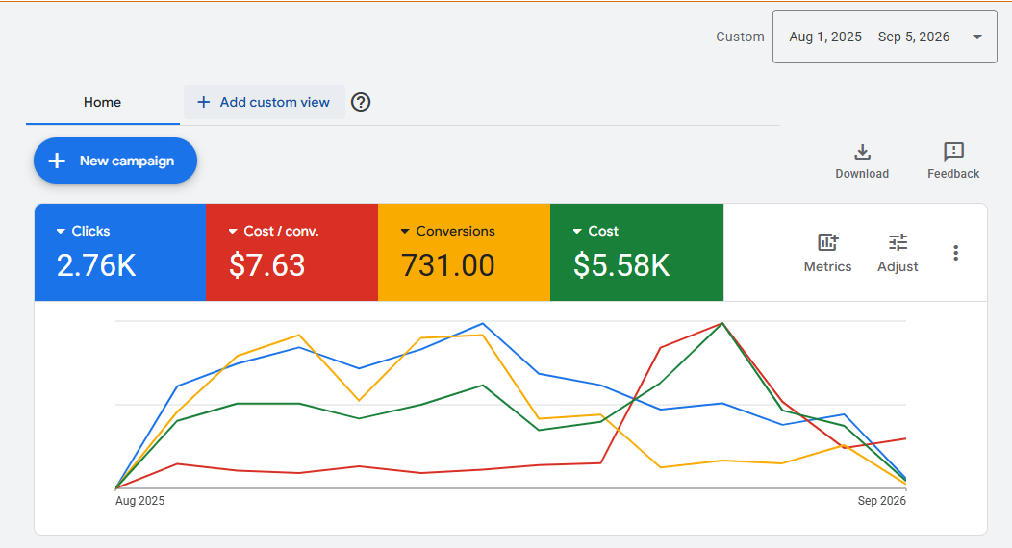
Task: Expand the Clicks metric dropdown arrow
Action: tap(61, 231)
